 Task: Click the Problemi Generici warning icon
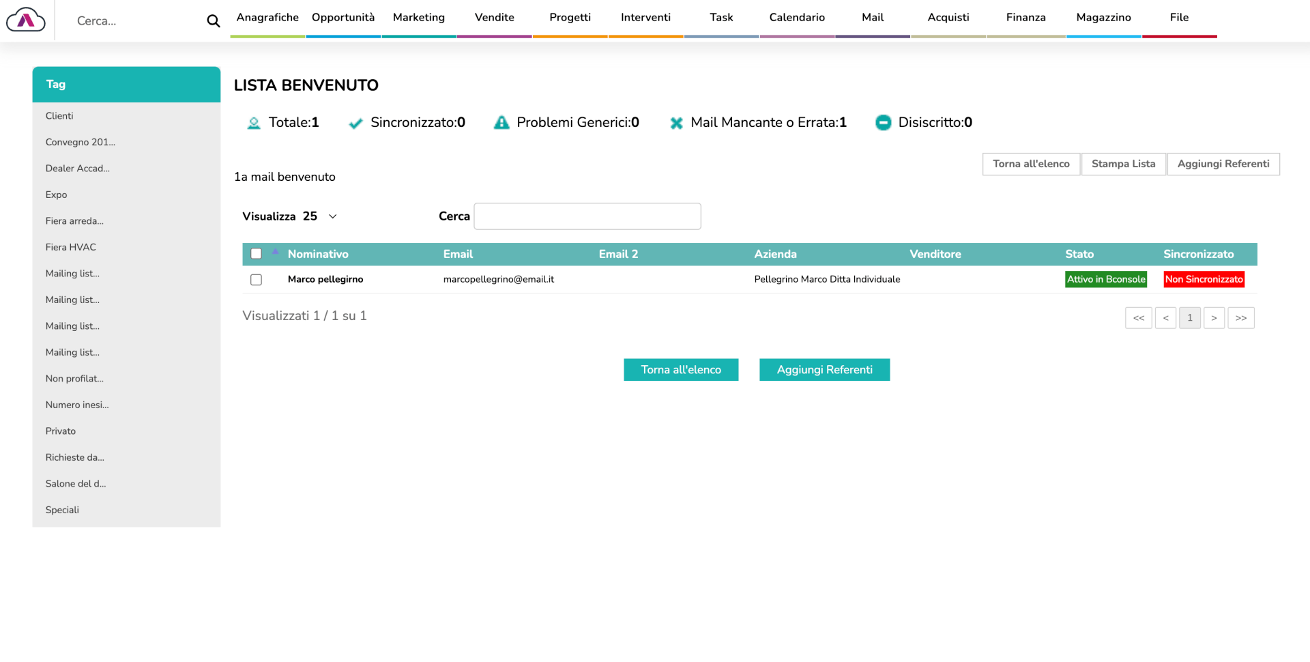point(501,123)
